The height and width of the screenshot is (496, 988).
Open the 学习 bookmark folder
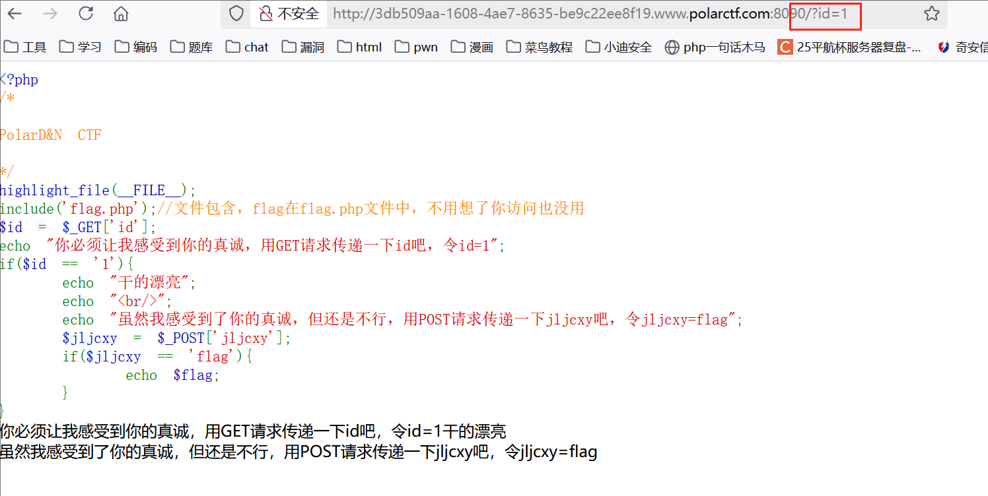(x=81, y=47)
